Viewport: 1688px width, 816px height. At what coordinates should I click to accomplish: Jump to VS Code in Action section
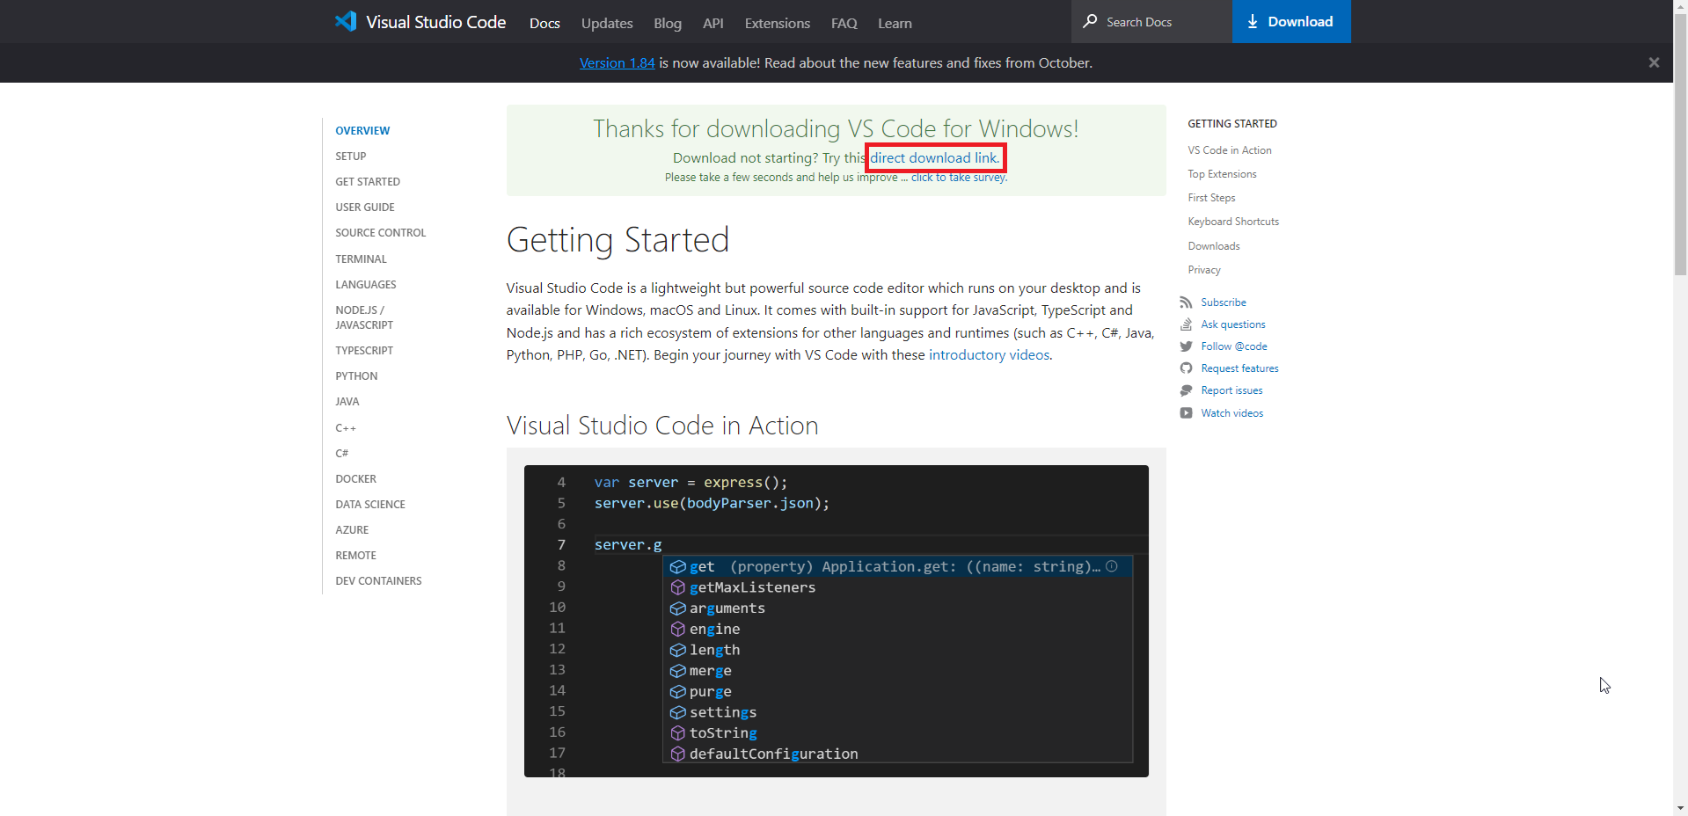coord(1230,150)
